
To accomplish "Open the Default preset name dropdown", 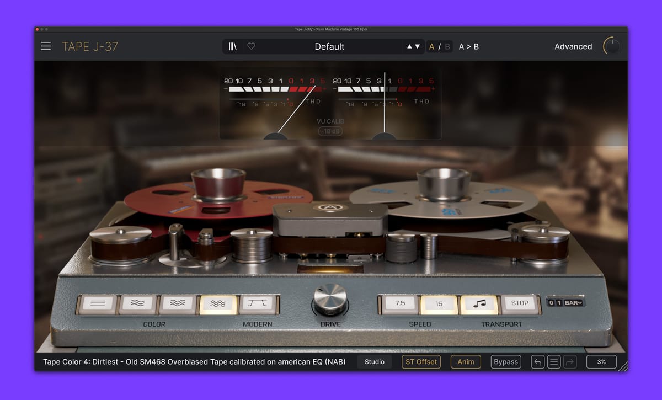I will click(x=329, y=47).
